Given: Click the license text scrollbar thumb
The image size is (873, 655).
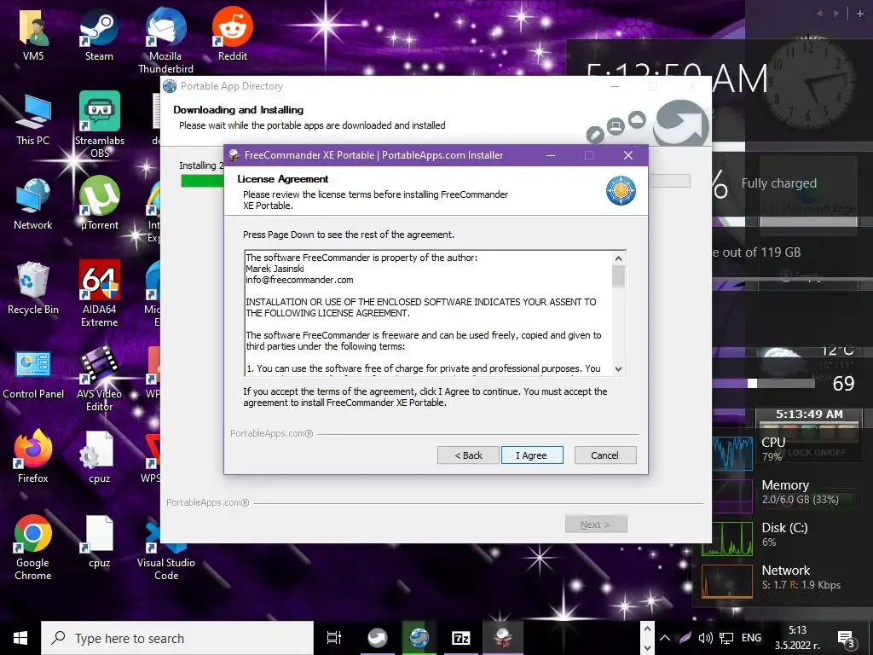Looking at the screenshot, I should click(x=619, y=276).
